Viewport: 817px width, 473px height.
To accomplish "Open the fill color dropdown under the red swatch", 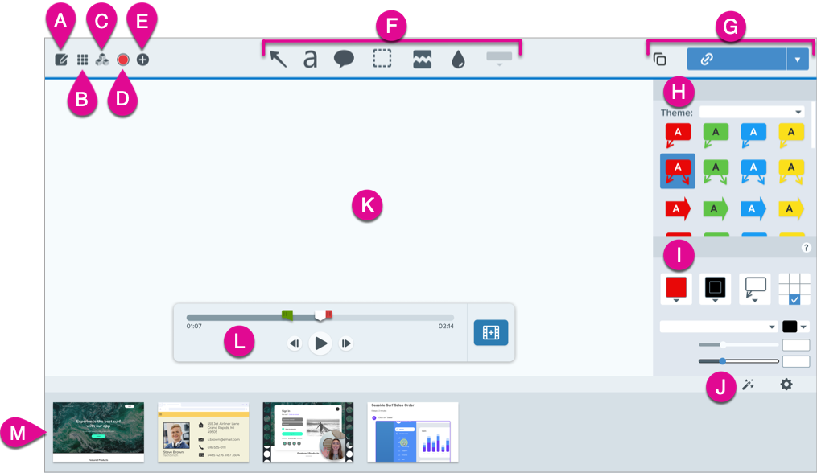I will point(676,301).
